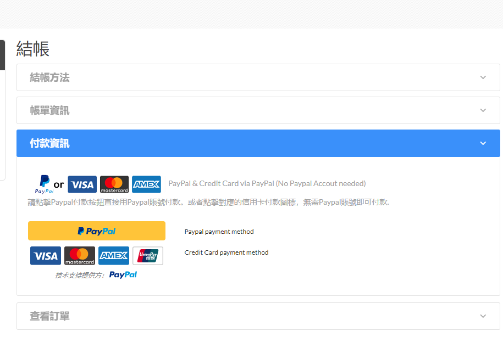Image resolution: width=503 pixels, height=337 pixels.
Task: Expand the 查看訂單 section chevron
Action: (x=483, y=316)
